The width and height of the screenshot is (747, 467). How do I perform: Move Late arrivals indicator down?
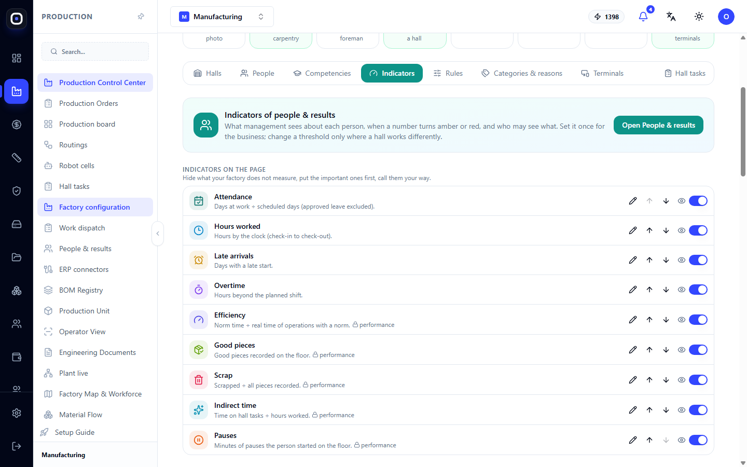pos(666,260)
